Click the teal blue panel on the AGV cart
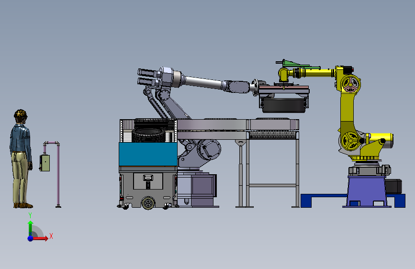The height and width of the screenshot is (269, 415). pos(148,154)
